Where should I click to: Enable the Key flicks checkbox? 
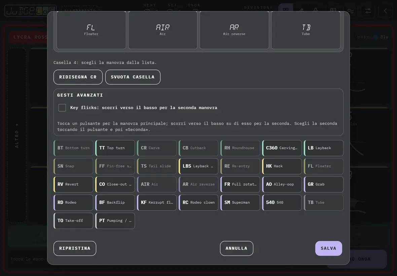tap(62, 108)
